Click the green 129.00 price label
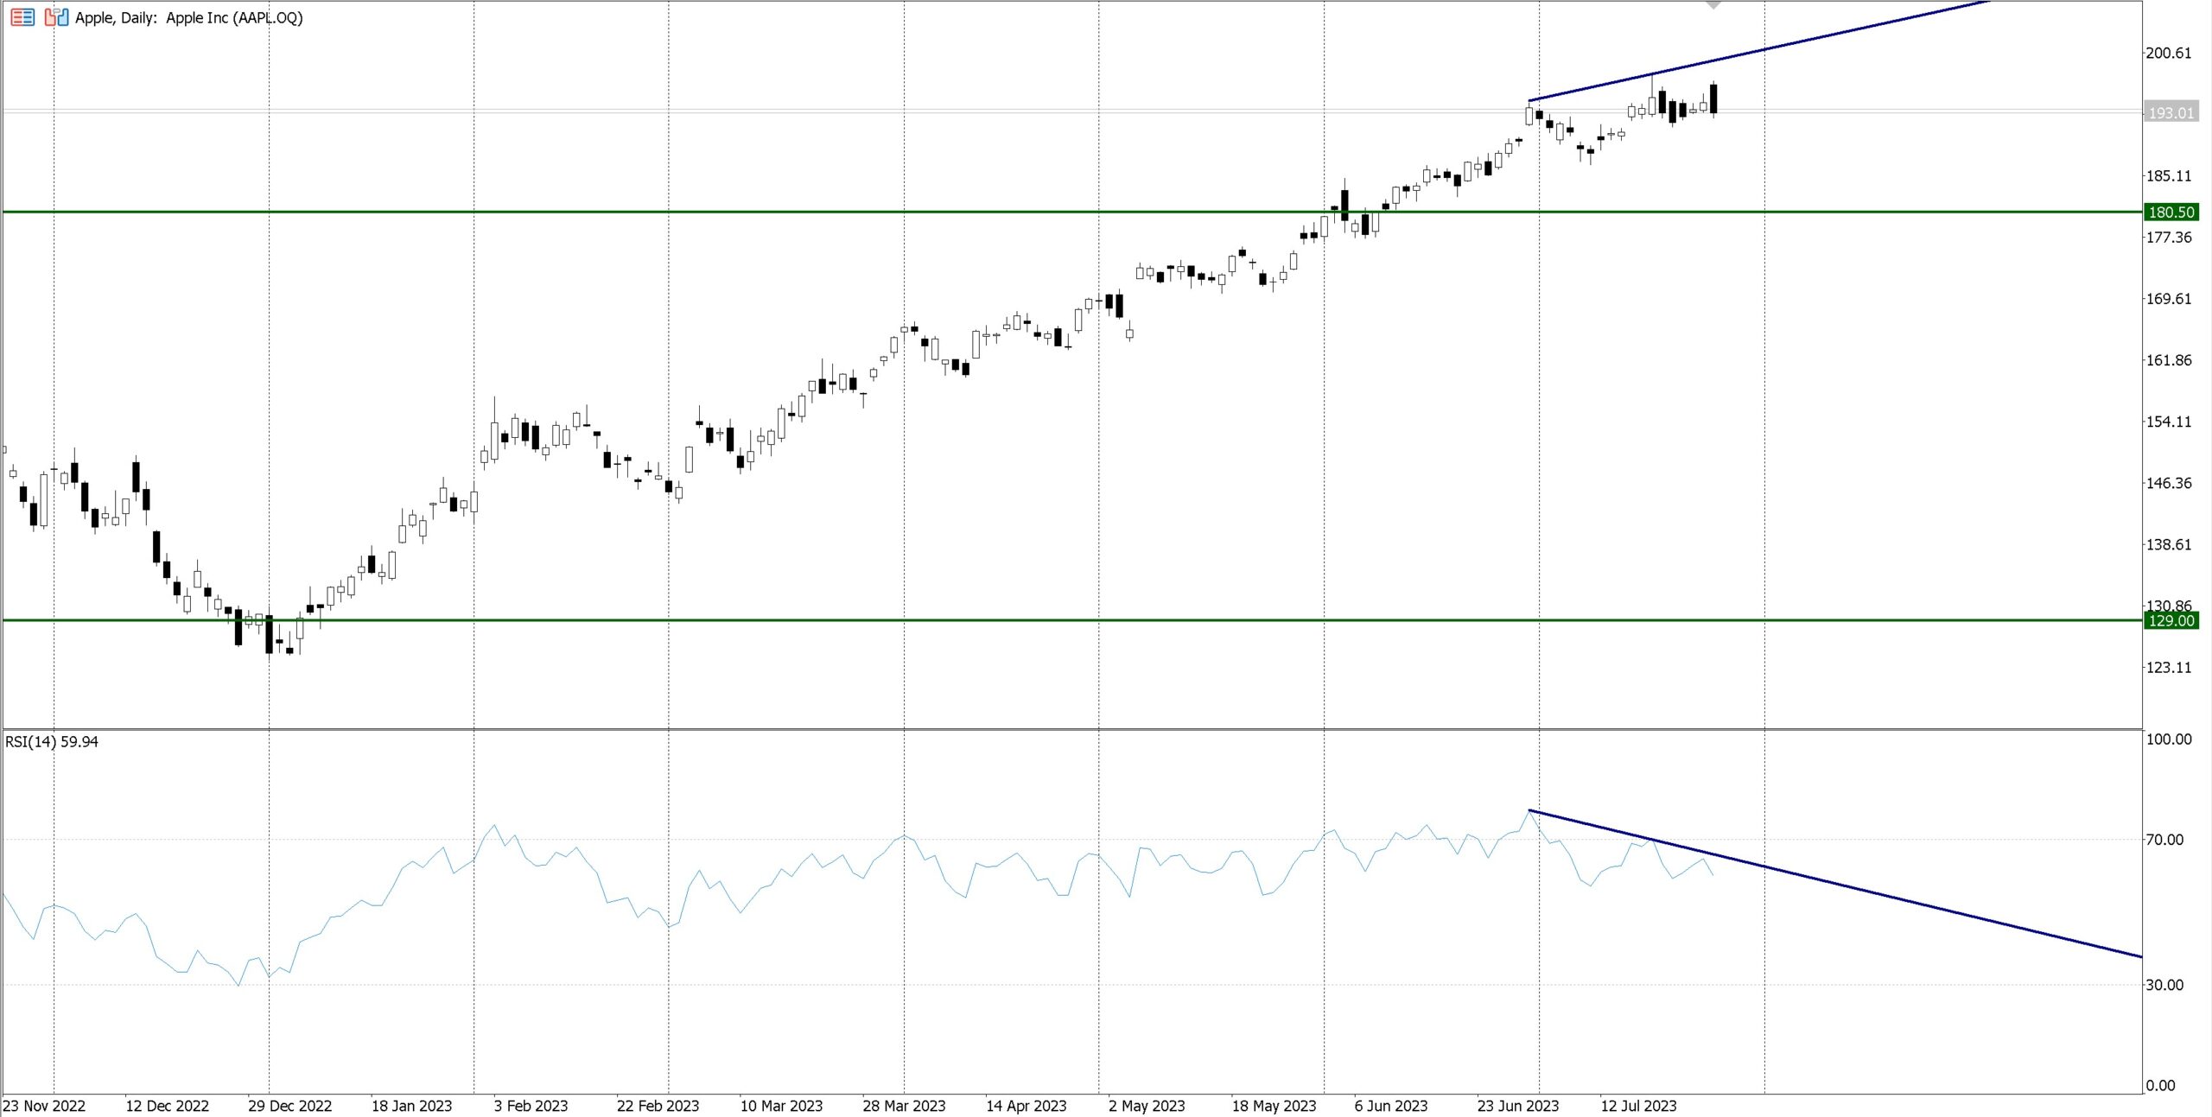The height and width of the screenshot is (1117, 2212). (2171, 620)
